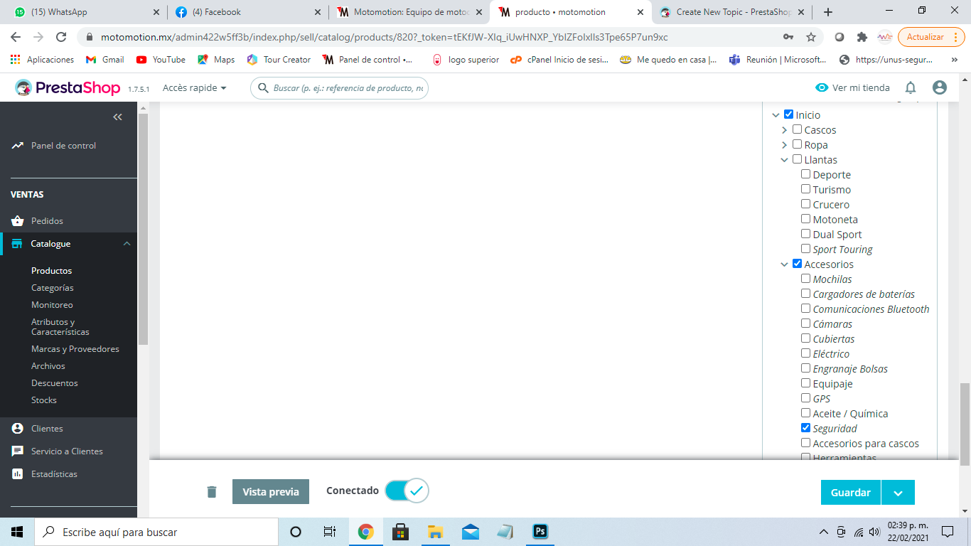Open the Descuentos submenu link
Viewport: 971px width, 546px height.
(x=55, y=383)
